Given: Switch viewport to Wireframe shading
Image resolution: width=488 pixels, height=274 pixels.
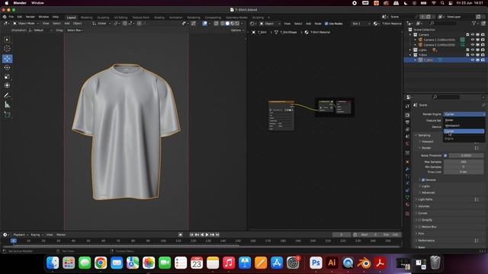Looking at the screenshot, I should 222,24.
